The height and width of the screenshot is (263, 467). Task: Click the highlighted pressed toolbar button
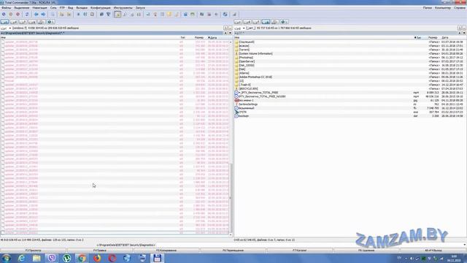point(117,15)
